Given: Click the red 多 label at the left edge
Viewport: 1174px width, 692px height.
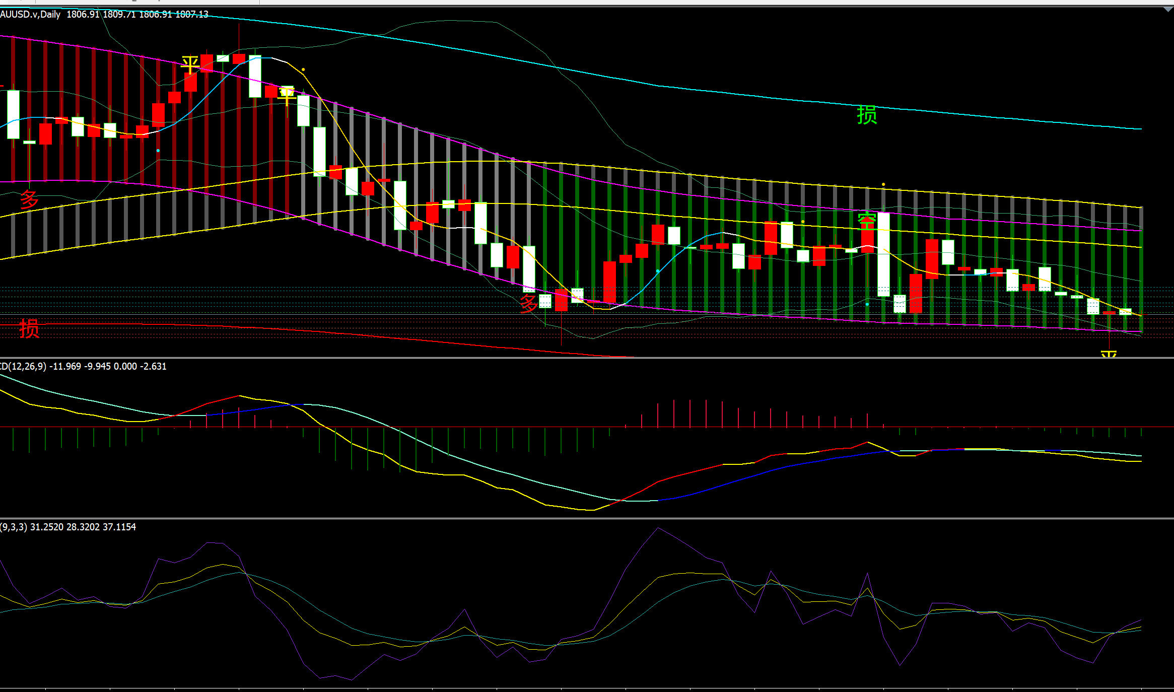Looking at the screenshot, I should pos(29,199).
